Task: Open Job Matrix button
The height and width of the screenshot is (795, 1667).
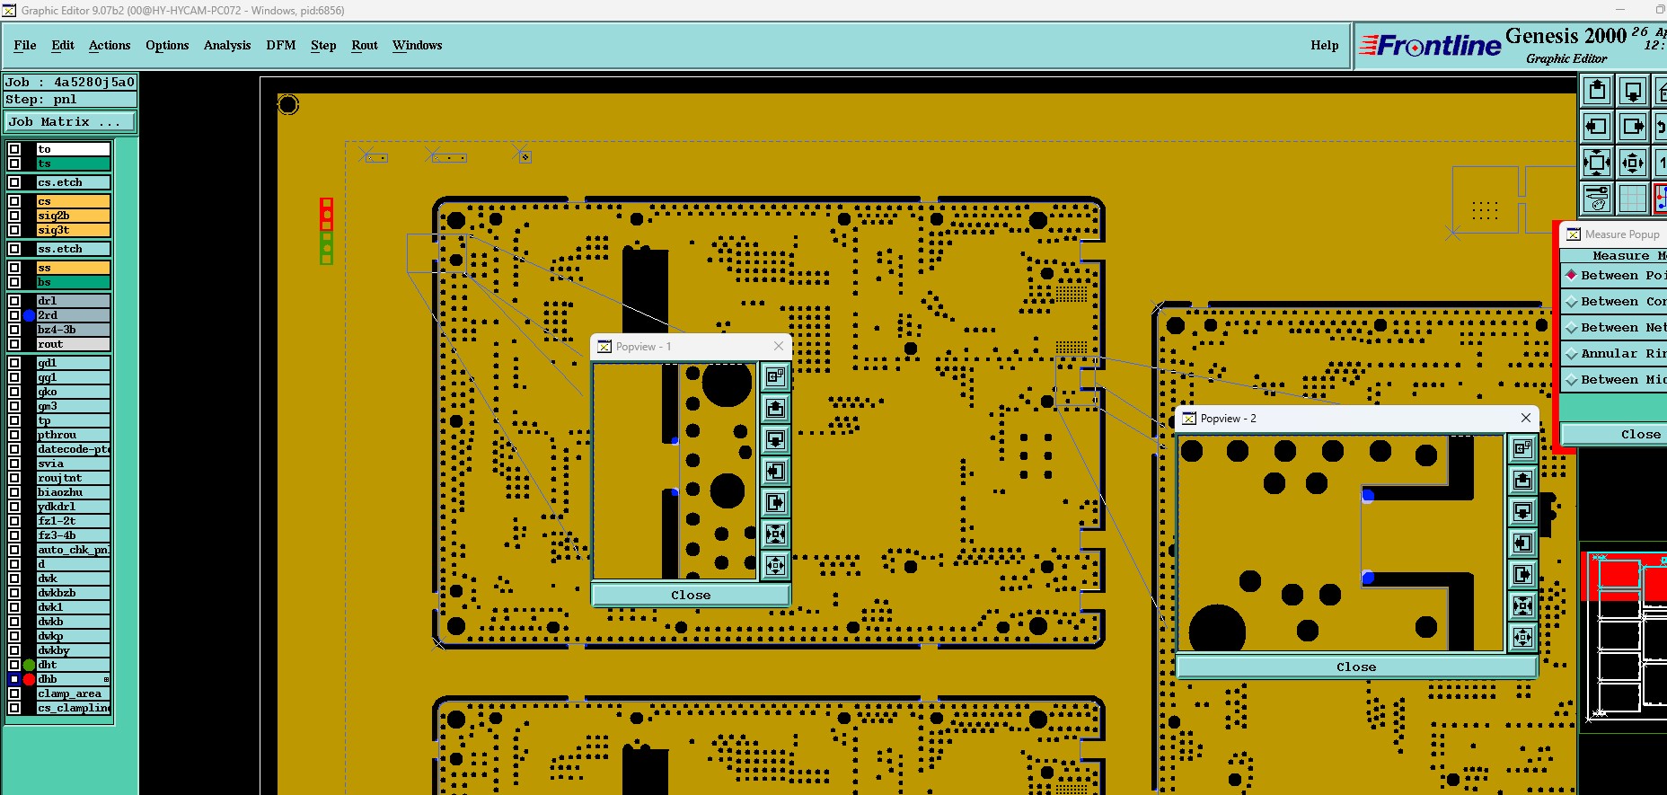Action: click(x=71, y=122)
